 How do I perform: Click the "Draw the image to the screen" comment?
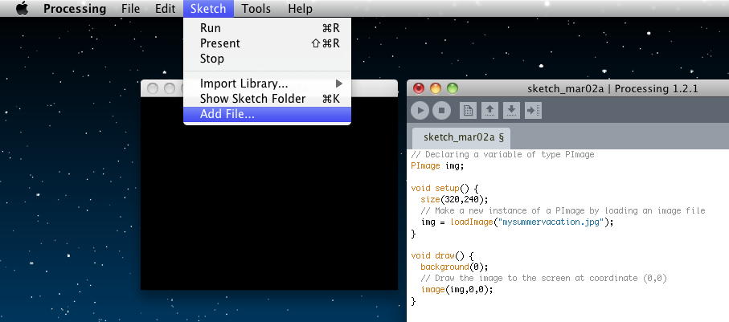pyautogui.click(x=543, y=279)
